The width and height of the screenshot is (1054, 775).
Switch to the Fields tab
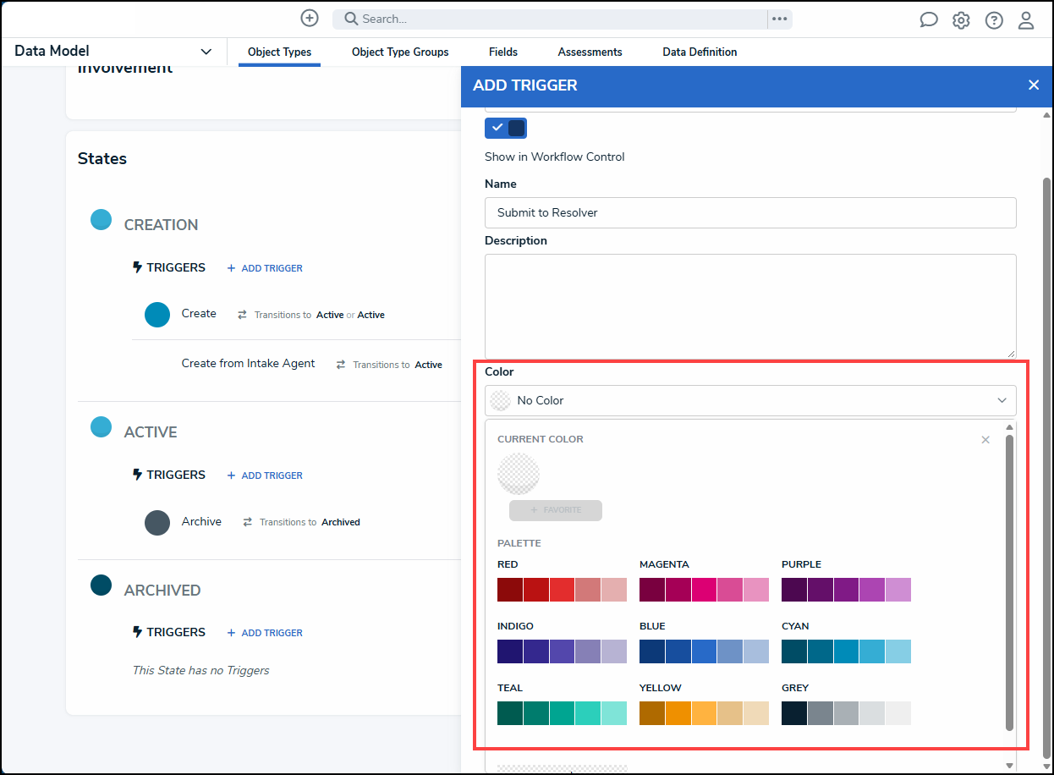tap(503, 52)
